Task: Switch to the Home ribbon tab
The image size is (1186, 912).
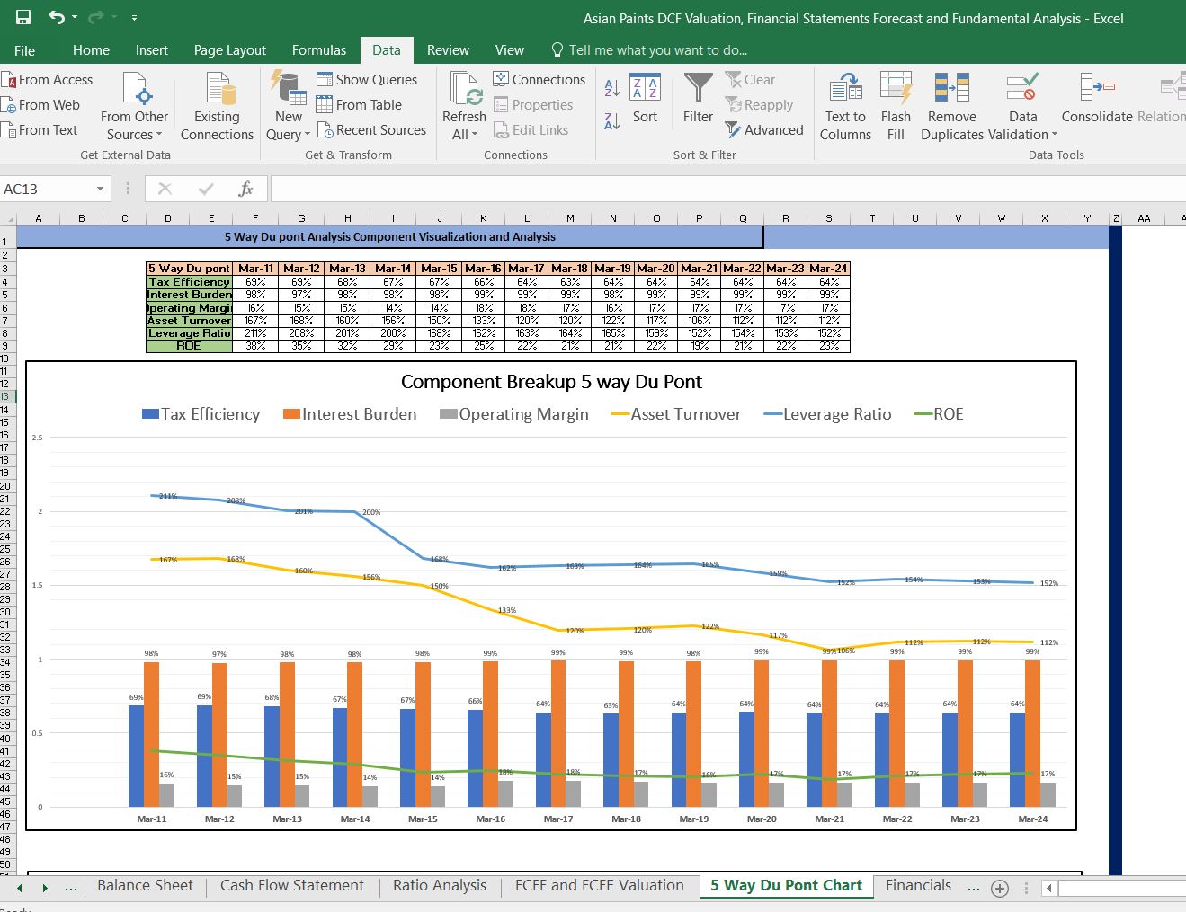Action: point(91,50)
